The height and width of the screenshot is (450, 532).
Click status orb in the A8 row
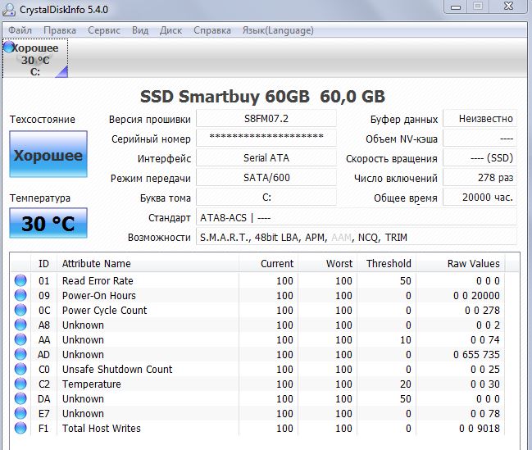coord(20,325)
